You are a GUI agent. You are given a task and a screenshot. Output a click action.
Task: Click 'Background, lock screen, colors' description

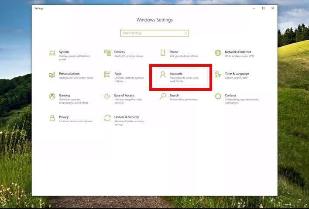(76, 78)
